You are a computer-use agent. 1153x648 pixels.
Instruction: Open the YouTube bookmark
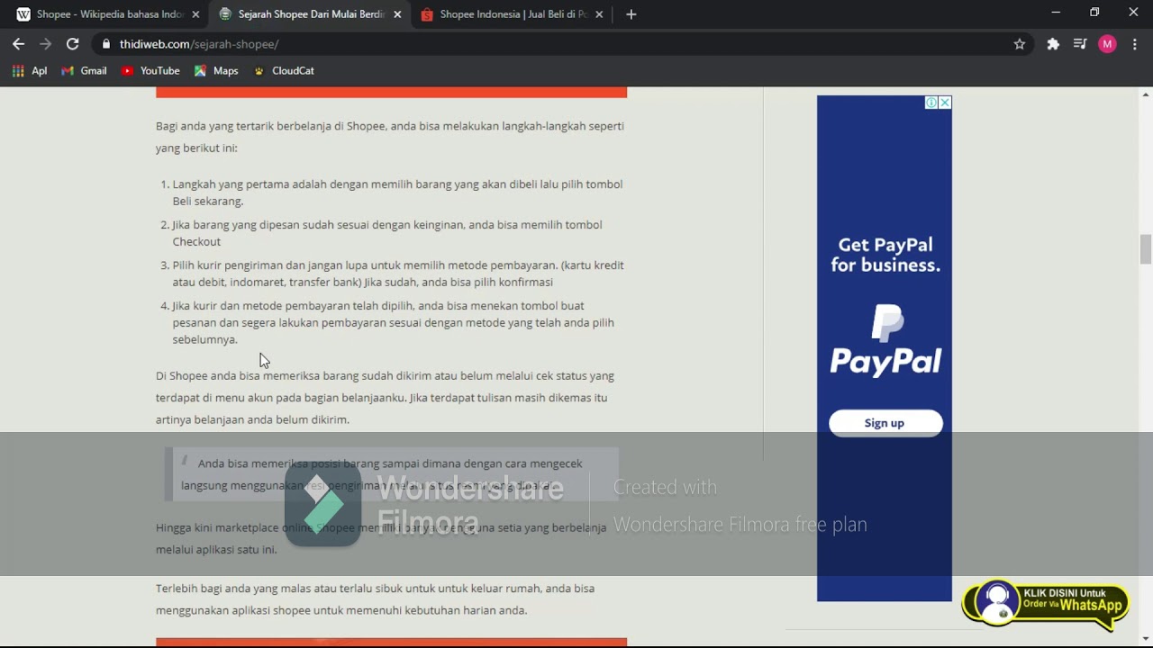click(150, 70)
